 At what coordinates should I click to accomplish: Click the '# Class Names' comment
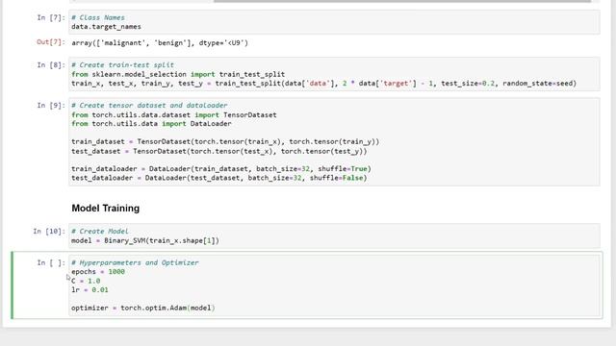click(x=98, y=17)
